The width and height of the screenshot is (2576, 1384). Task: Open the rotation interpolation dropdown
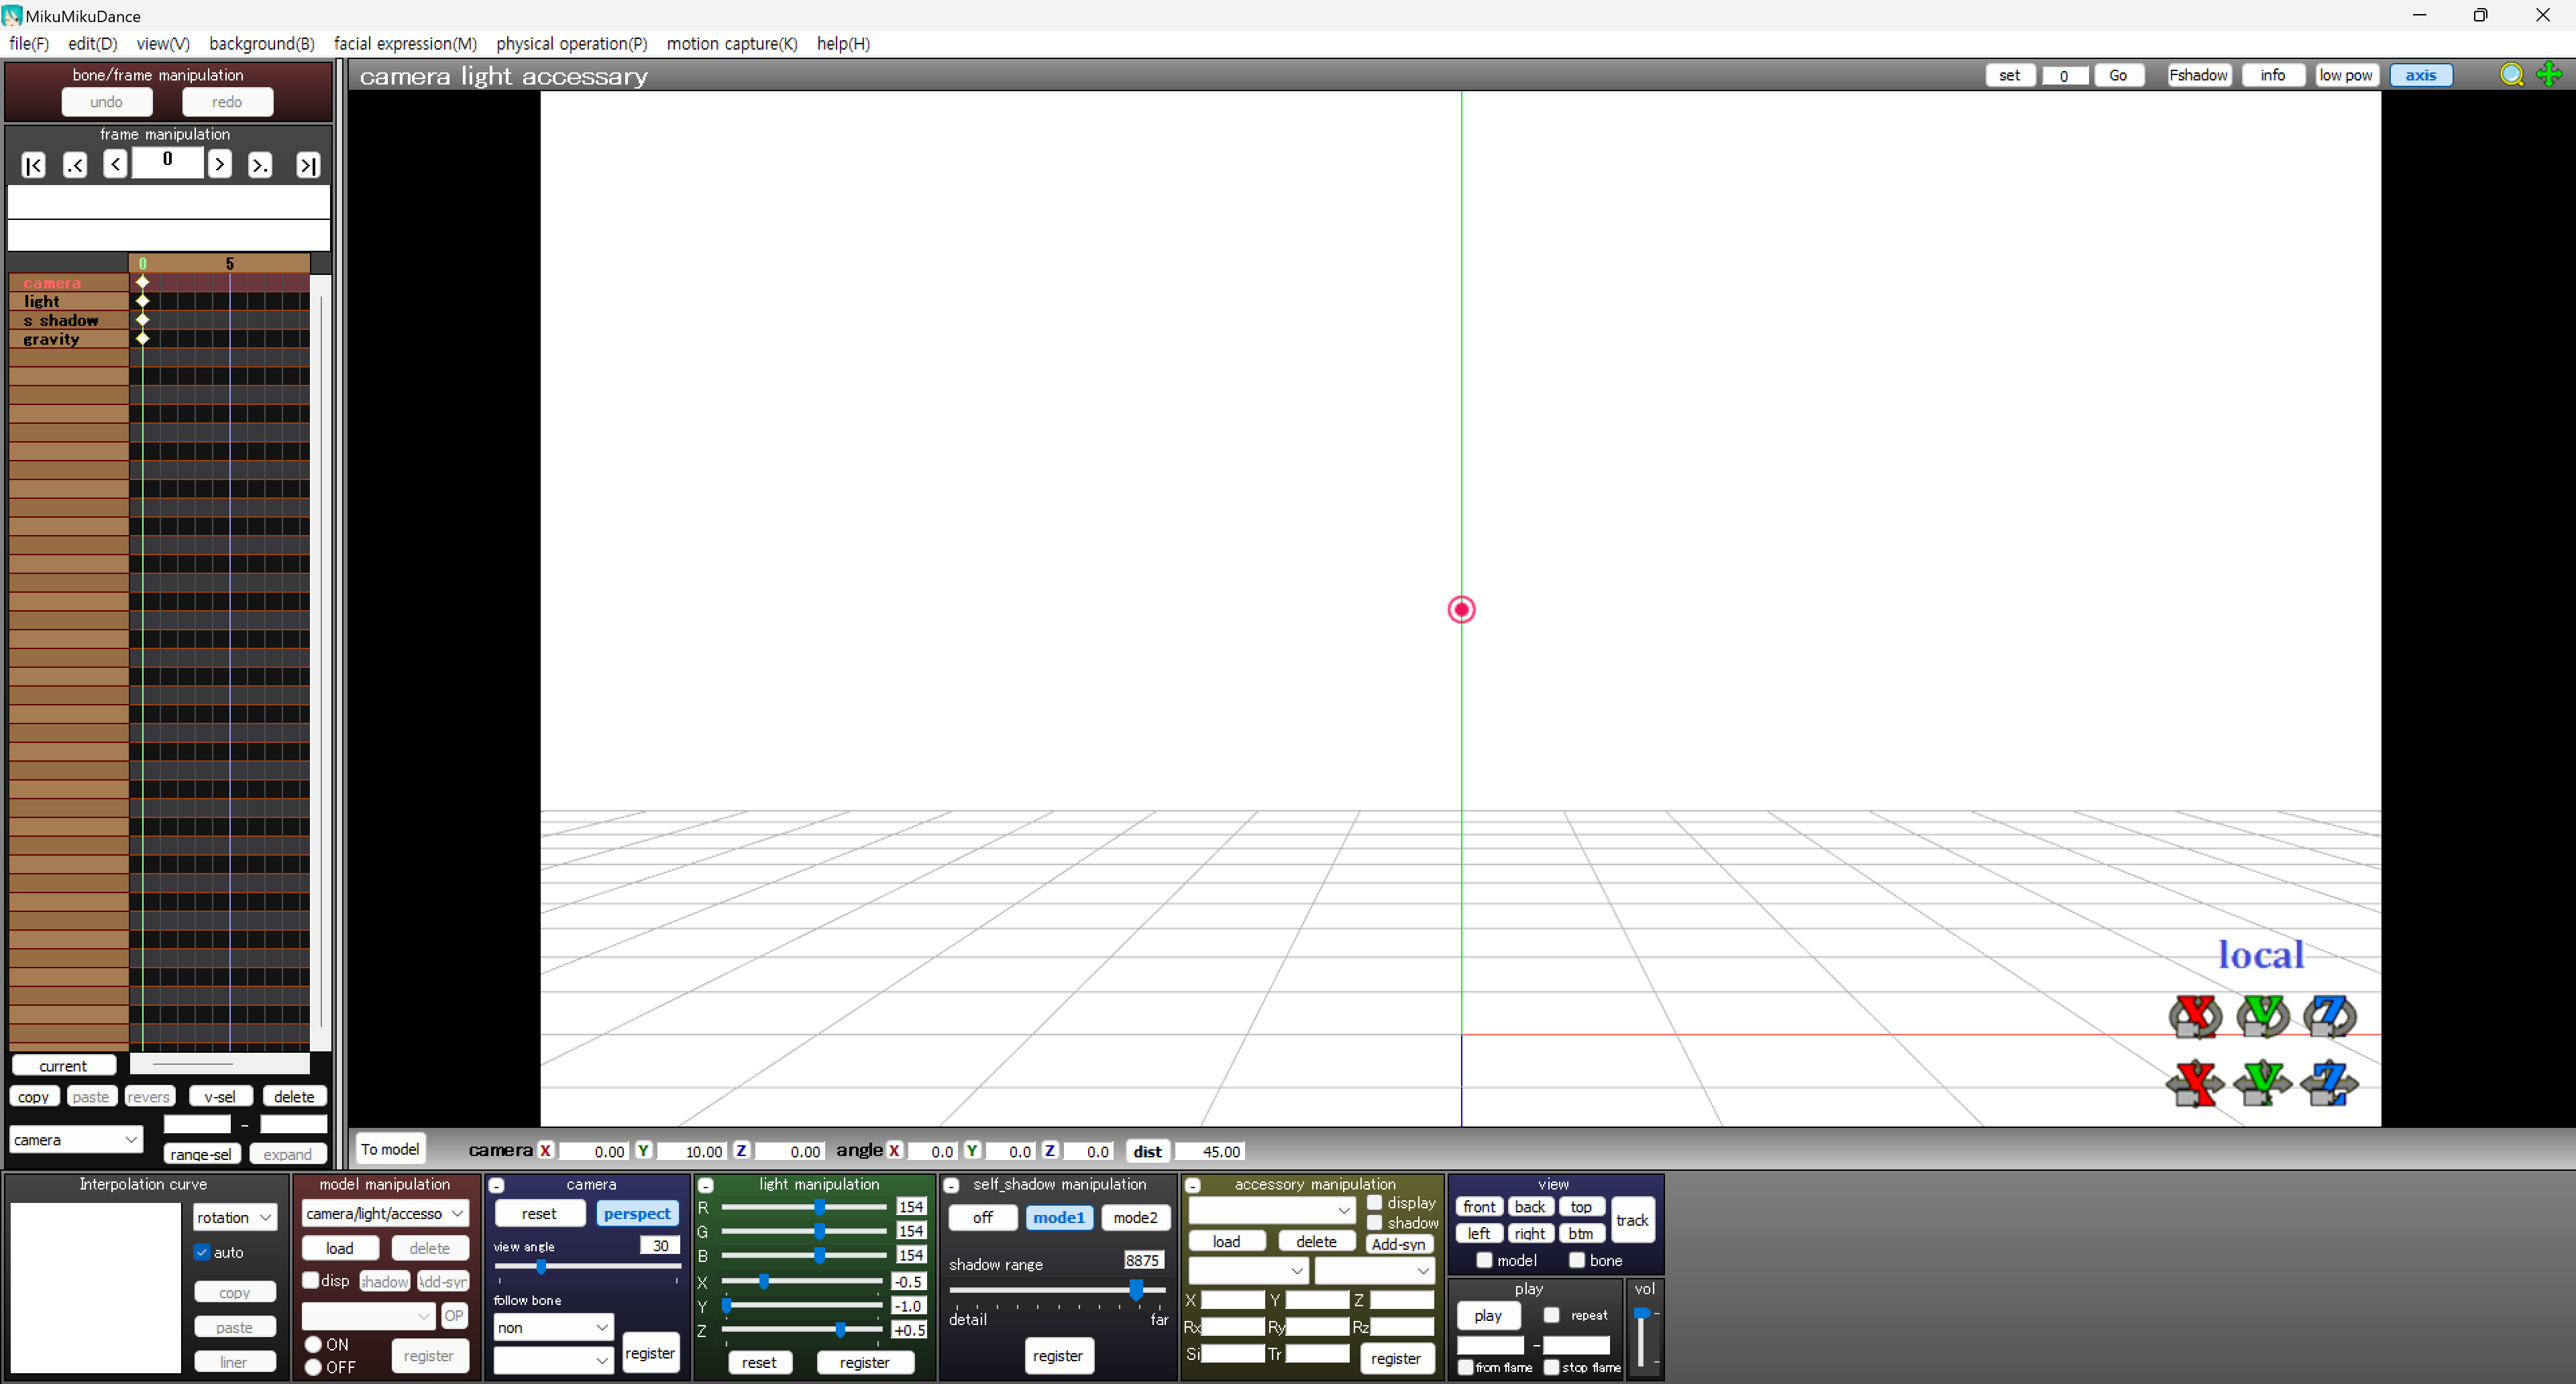[234, 1217]
